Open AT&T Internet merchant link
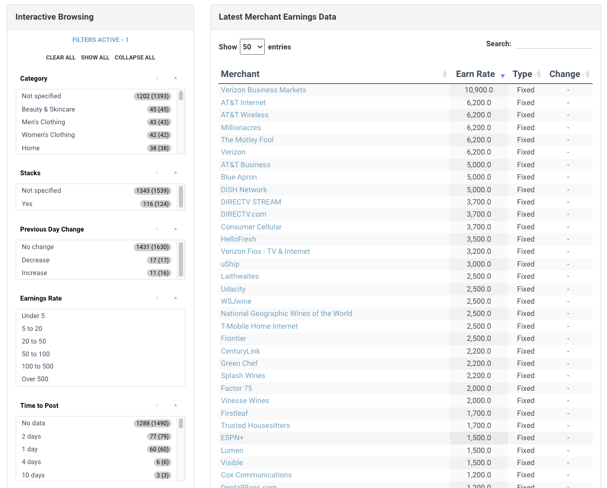This screenshot has width=607, height=488. (243, 102)
